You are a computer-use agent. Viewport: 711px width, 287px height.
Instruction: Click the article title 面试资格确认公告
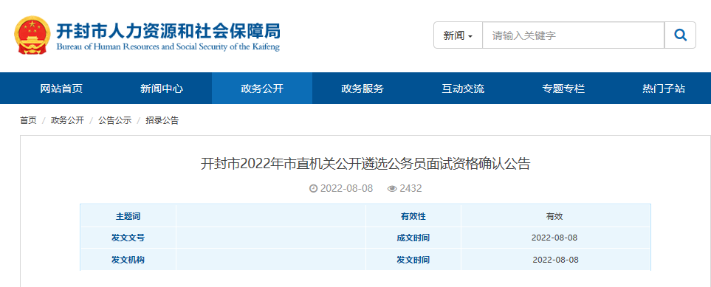coord(365,164)
